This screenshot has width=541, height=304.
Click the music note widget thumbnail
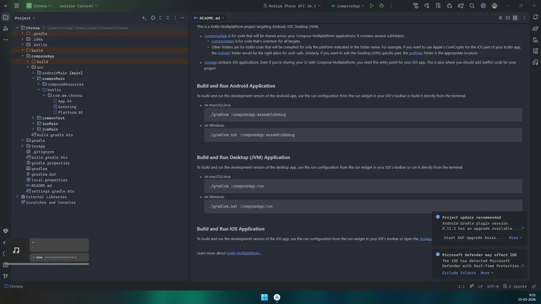point(16,250)
